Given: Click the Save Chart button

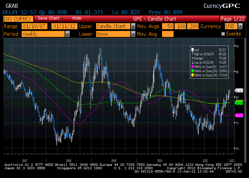Looking at the screenshot, I should (48, 18).
